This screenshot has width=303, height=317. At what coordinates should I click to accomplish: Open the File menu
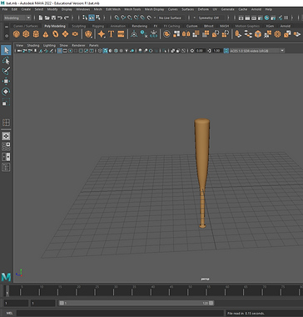click(5, 9)
